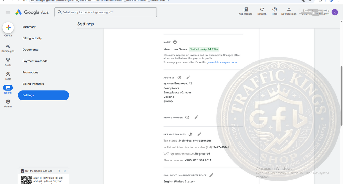Click VAT status Registered
The image size is (344, 184).
click(x=203, y=154)
